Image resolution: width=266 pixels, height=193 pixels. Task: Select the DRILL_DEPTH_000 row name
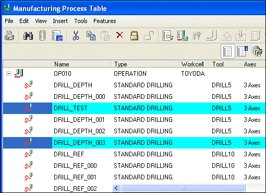79,97
